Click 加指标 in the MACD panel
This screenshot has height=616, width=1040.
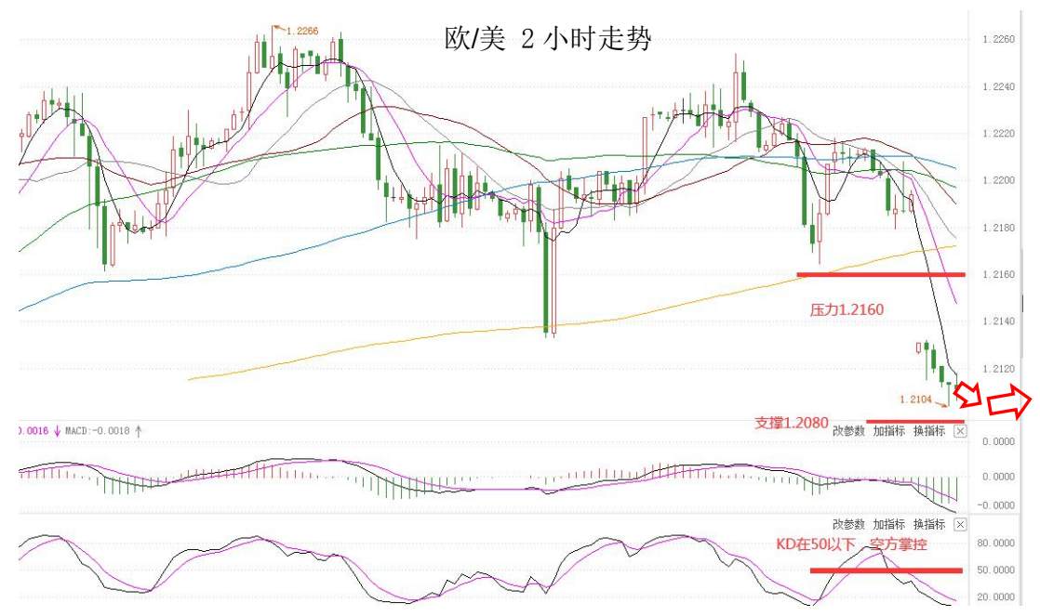click(888, 431)
